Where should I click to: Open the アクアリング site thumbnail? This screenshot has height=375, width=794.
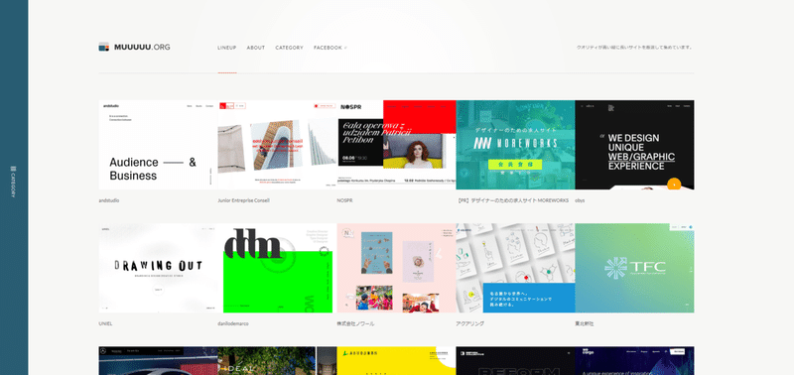[515, 268]
